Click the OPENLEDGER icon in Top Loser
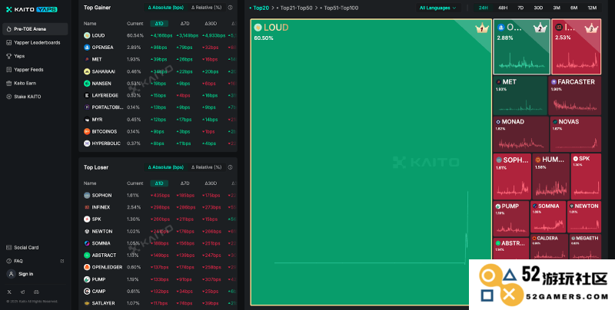 87,267
